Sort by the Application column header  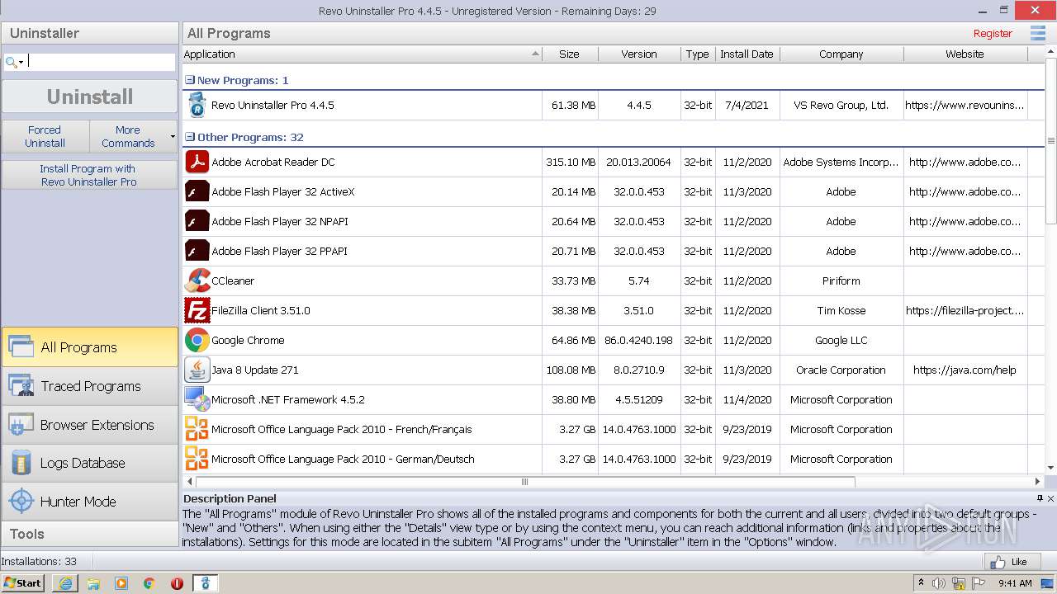tap(362, 54)
